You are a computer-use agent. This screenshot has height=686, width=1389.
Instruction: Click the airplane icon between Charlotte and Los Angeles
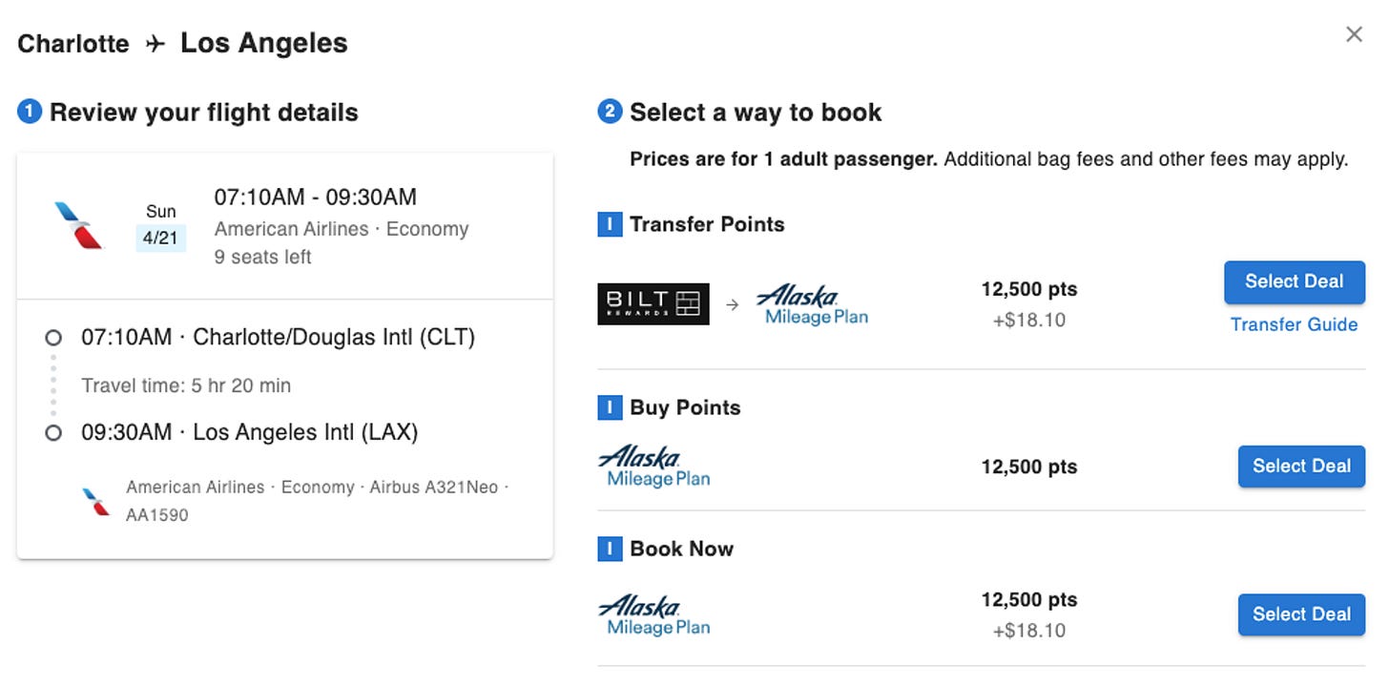155,44
